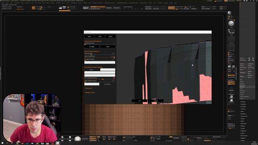Click the highlighted orange top-left shelf button
The height and width of the screenshot is (145, 258).
click(33, 8)
